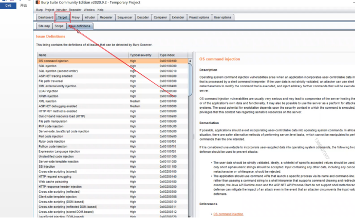Select the PHP code injection issue
This screenshot has height=218, width=355.
tap(113, 126)
